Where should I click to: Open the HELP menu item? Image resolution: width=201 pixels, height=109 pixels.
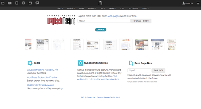(x=103, y=9)
